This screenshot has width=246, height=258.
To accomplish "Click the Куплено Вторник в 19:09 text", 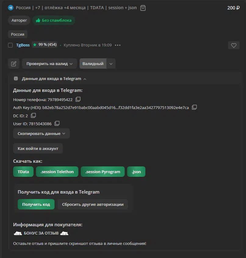I will tap(87, 45).
